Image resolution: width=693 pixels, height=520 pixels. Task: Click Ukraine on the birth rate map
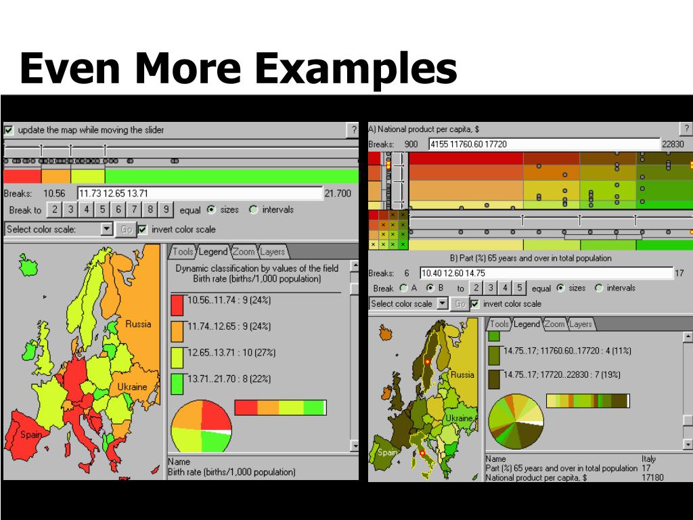132,387
